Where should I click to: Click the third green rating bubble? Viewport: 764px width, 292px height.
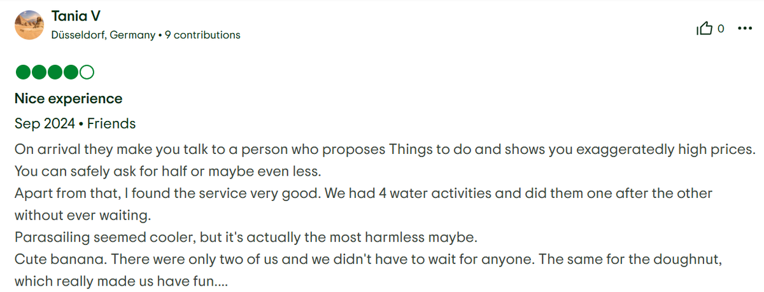click(x=55, y=73)
